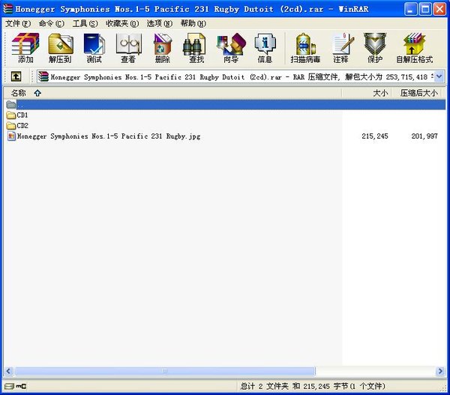
Task: Click the 保护 (Protect) shield icon
Action: click(375, 48)
